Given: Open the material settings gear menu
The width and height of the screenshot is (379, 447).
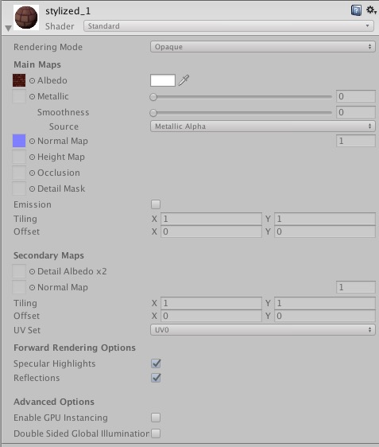Looking at the screenshot, I should pyautogui.click(x=371, y=10).
